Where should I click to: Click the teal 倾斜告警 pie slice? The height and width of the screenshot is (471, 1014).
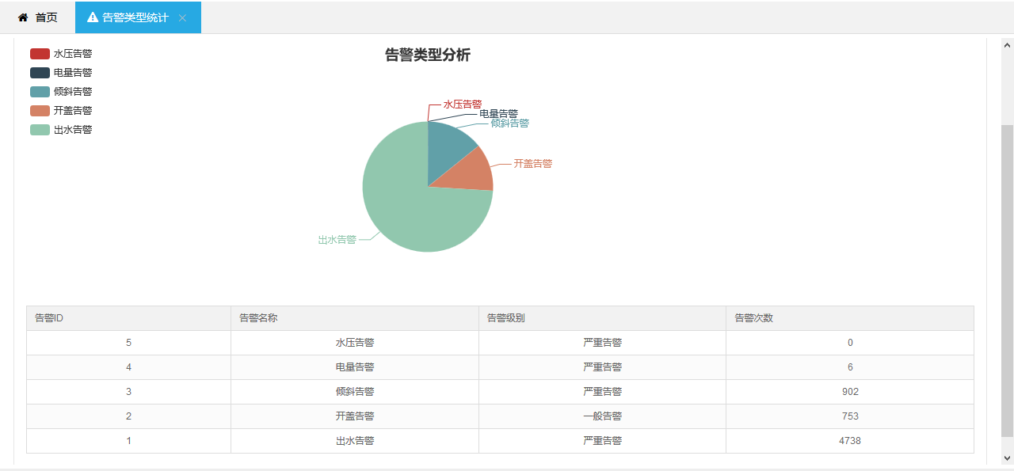point(448,142)
